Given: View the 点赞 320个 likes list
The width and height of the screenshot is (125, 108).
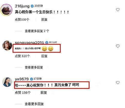Looking at the screenshot, I should (22, 56).
